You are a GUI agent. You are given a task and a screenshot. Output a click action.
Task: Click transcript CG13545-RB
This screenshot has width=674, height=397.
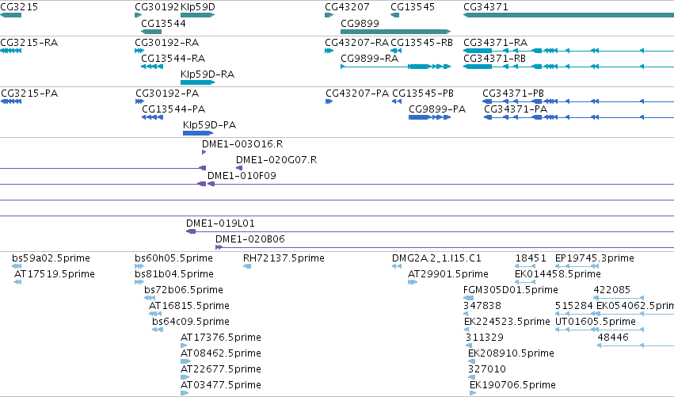(421, 43)
